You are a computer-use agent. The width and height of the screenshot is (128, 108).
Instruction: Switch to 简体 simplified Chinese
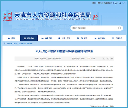pos(94,3)
